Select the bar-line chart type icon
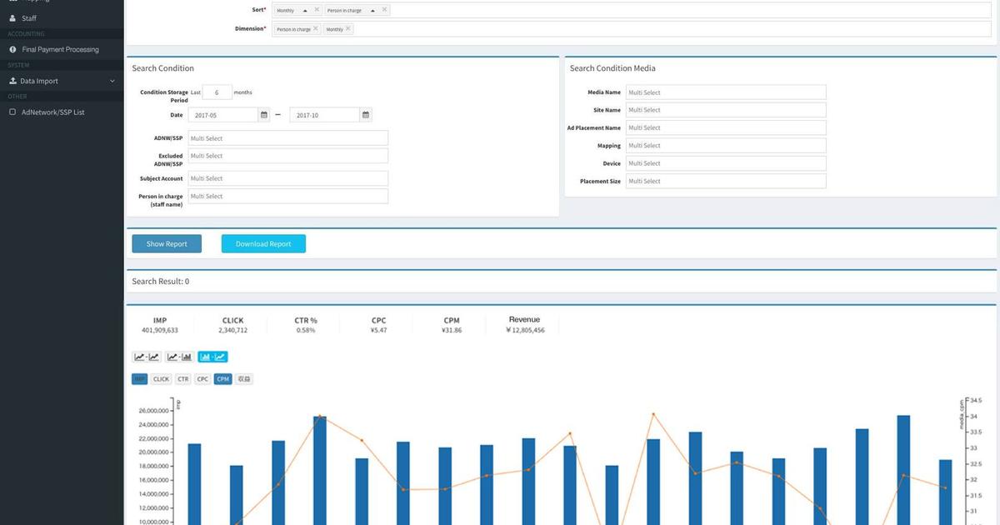 [x=212, y=357]
